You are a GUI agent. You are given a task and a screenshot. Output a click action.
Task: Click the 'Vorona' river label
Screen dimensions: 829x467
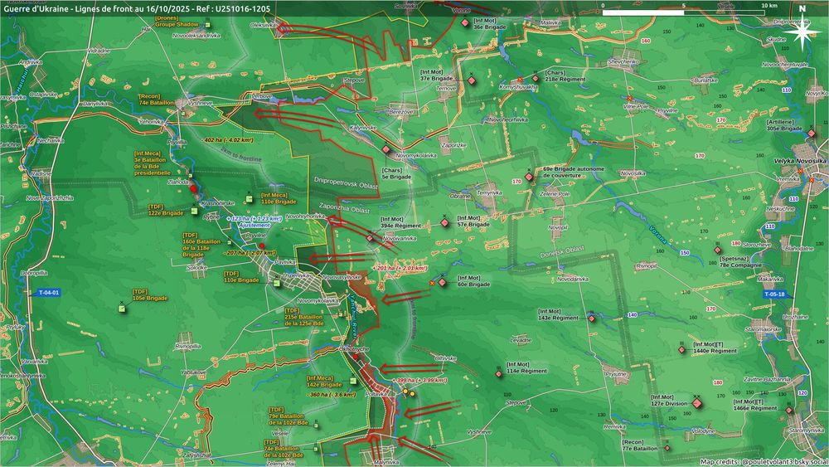659,234
